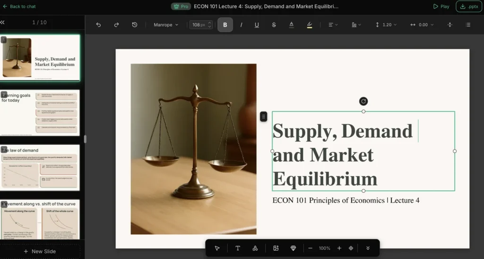
Task: Click the Play button
Action: point(441,7)
